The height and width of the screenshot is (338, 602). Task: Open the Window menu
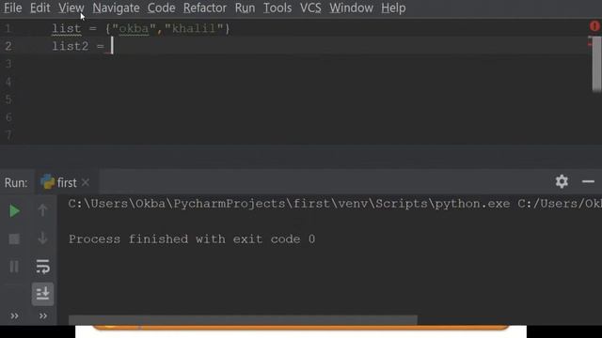[351, 8]
